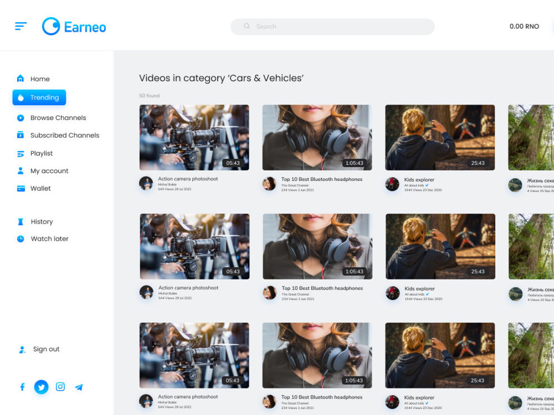The height and width of the screenshot is (415, 554).
Task: Open middle row Kids explorer thumbnail
Action: (440, 246)
